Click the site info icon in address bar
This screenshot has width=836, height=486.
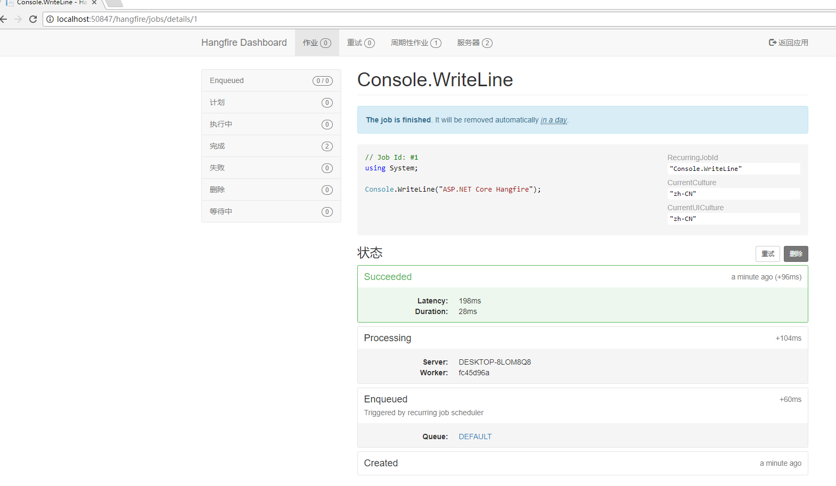pos(50,19)
